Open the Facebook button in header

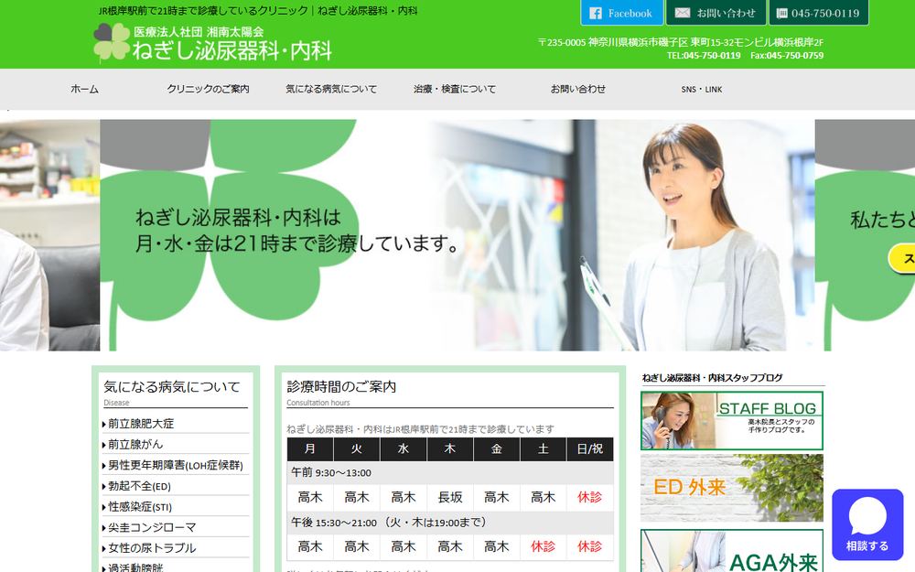[621, 13]
